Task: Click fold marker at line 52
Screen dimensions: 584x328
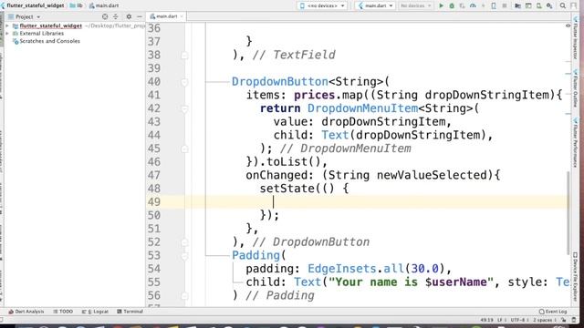Action: click(184, 242)
